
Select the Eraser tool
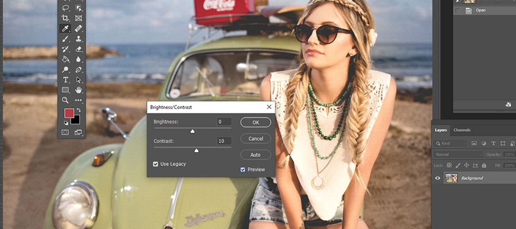click(x=79, y=49)
